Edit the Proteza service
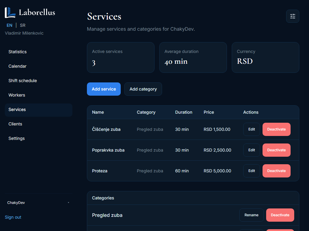The height and width of the screenshot is (231, 309). 252,171
